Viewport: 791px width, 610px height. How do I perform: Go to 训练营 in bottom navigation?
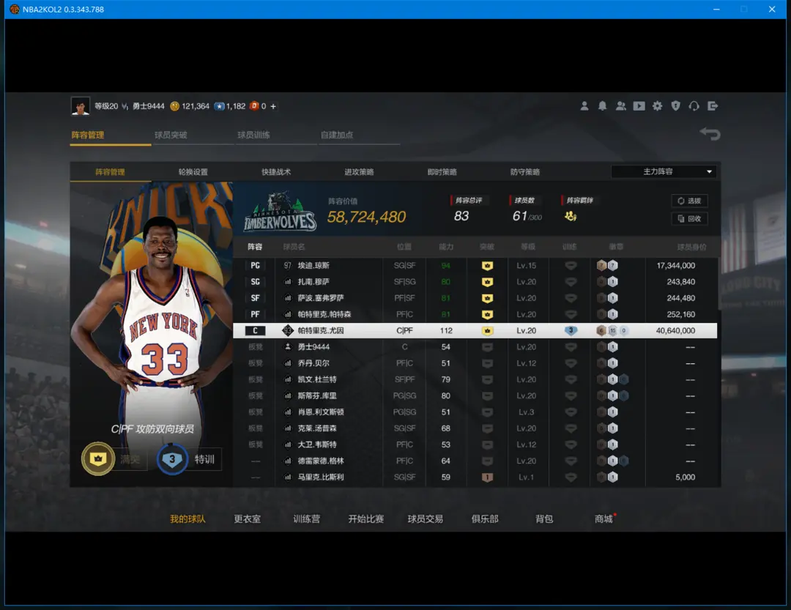[307, 518]
